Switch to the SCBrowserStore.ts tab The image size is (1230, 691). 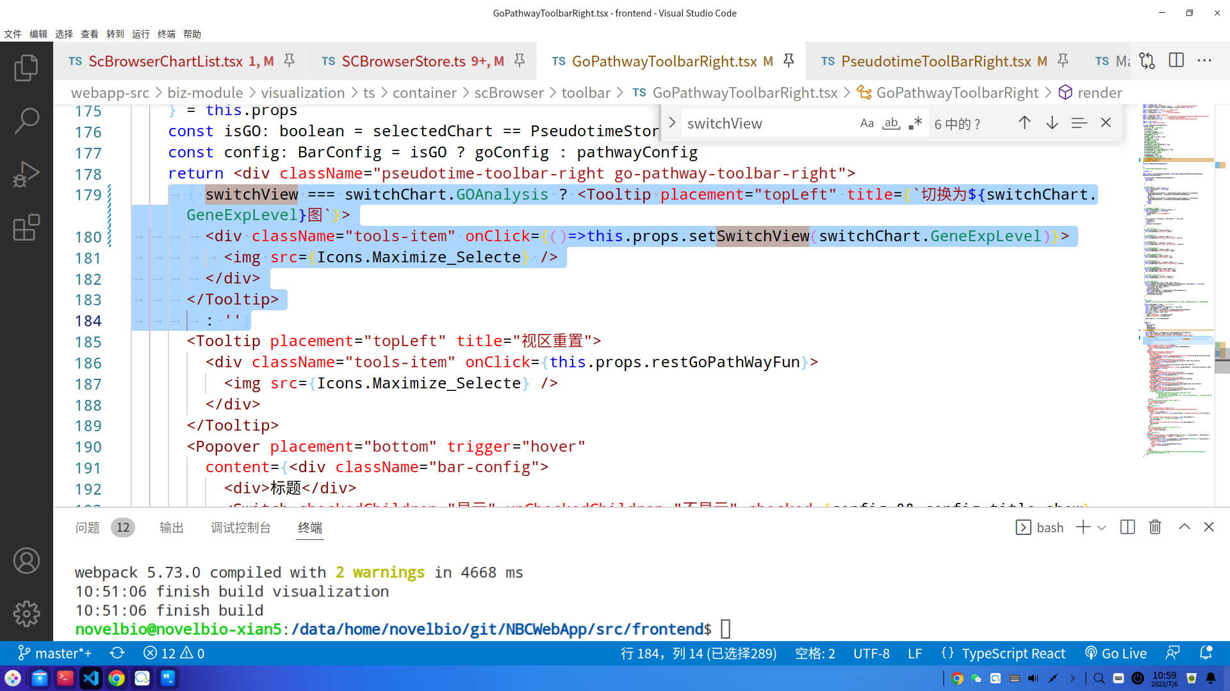pos(404,61)
